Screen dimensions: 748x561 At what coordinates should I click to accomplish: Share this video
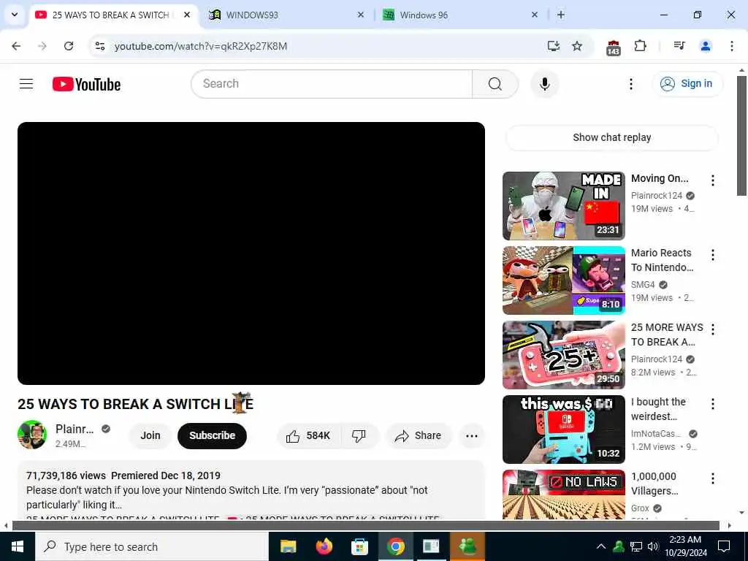419,435
